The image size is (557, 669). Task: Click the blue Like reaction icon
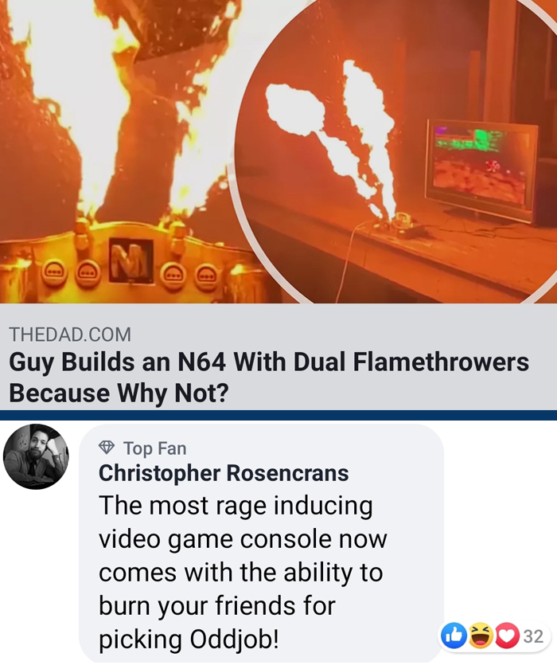coord(454,636)
